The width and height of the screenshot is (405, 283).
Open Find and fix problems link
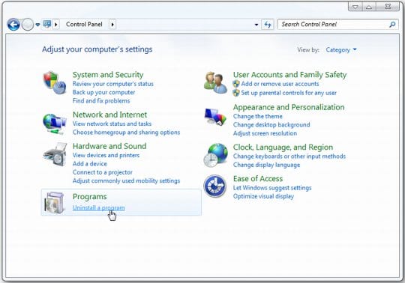[101, 101]
